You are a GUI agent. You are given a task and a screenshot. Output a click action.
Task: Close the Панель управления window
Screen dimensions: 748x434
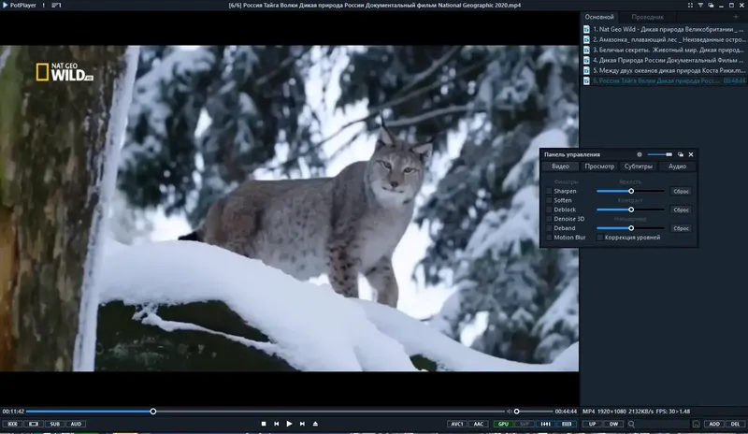click(691, 154)
